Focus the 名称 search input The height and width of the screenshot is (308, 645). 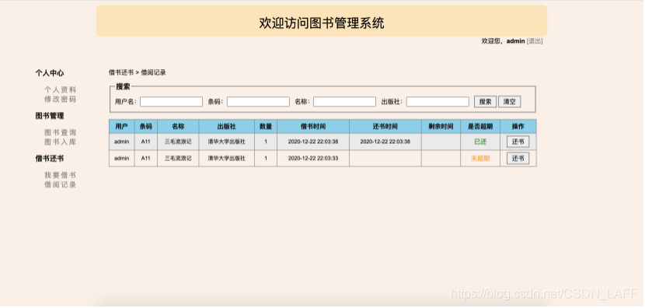tap(344, 102)
